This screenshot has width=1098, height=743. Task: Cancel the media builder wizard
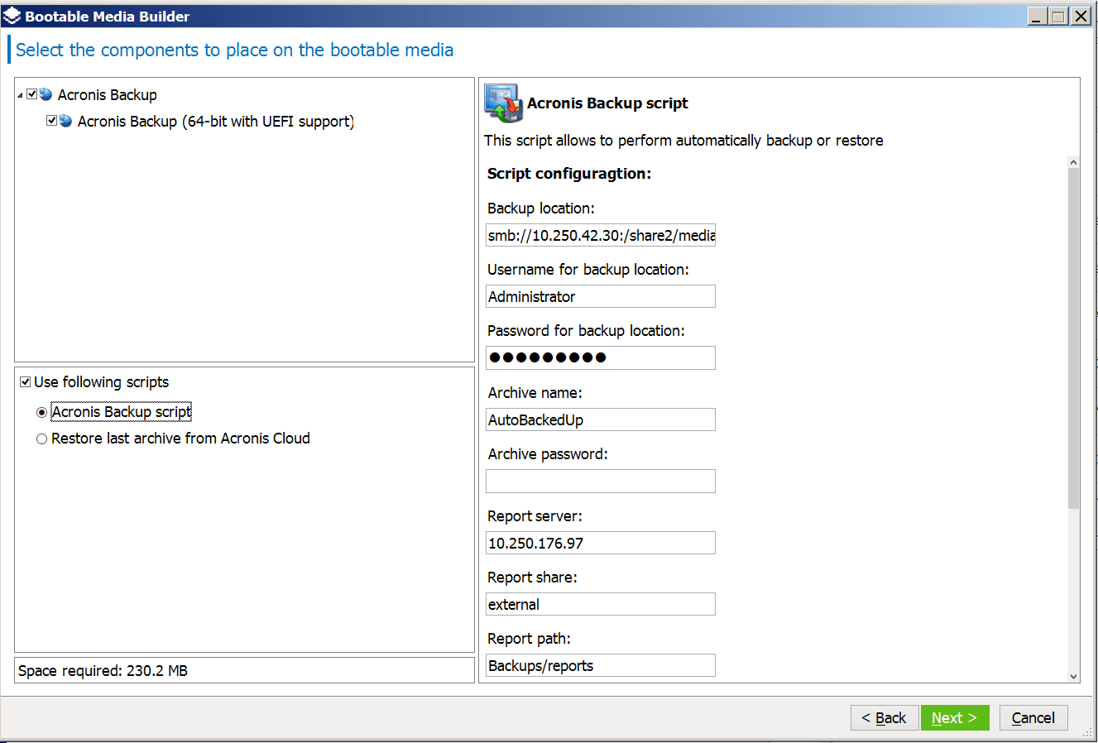pos(1033,717)
